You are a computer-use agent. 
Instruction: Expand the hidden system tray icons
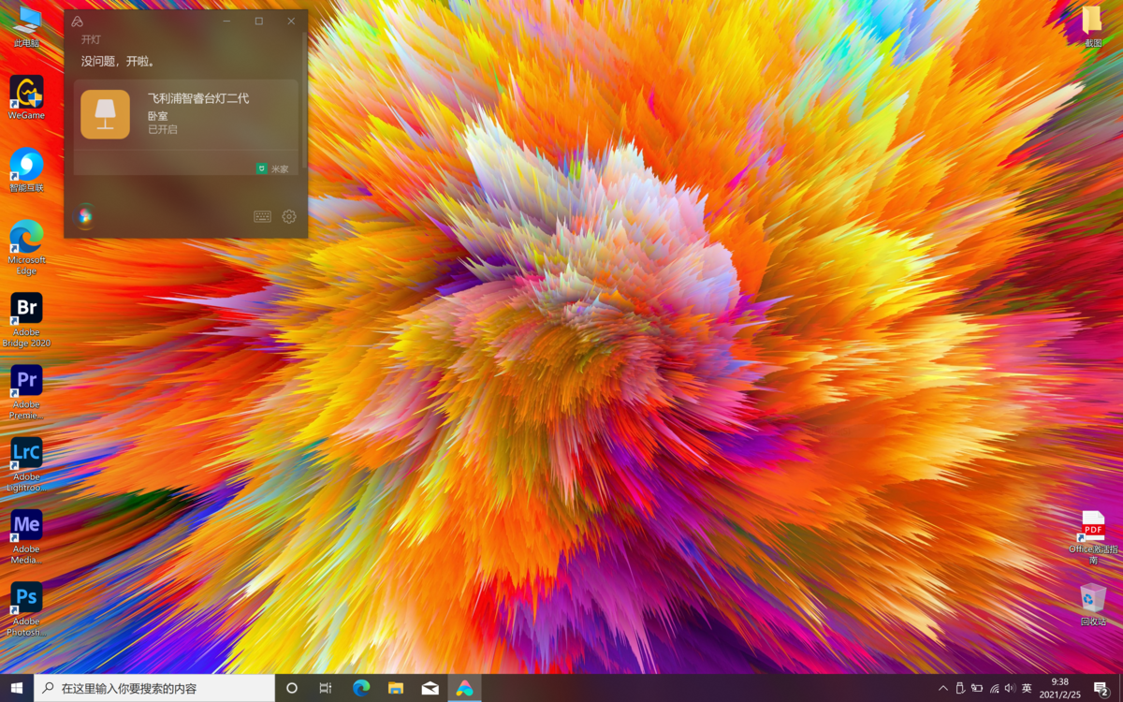pos(942,688)
